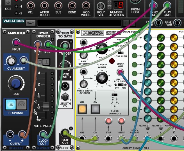Click the Trig to Gate GATE OUT jack
This screenshot has height=151, width=184.
(65, 133)
